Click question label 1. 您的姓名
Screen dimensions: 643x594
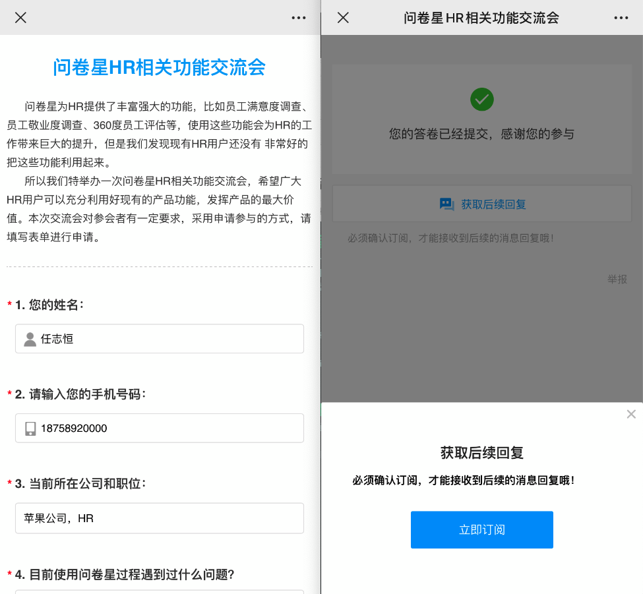click(49, 305)
